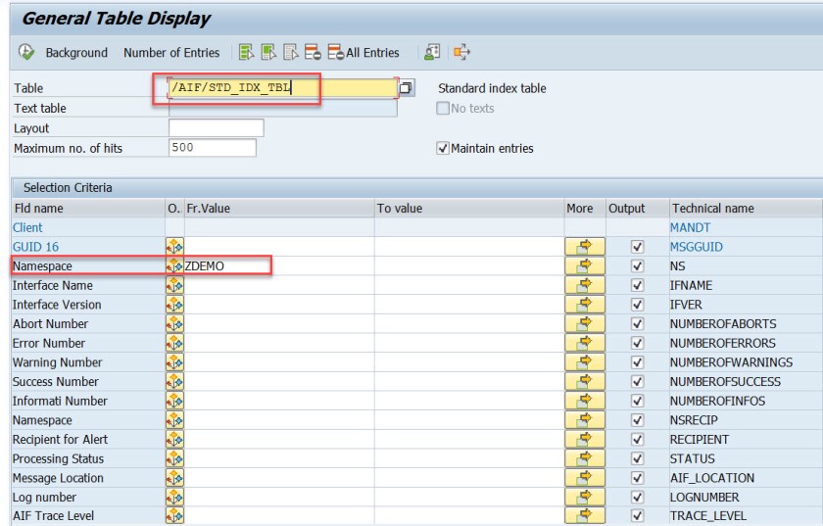Image resolution: width=823 pixels, height=526 pixels.
Task: Click multiple selection arrow for Warning Number
Action: [585, 362]
